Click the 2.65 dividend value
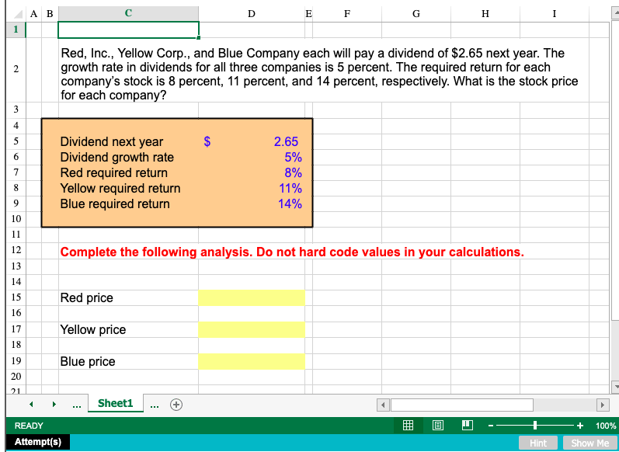Image resolution: width=619 pixels, height=452 pixels. coord(287,141)
